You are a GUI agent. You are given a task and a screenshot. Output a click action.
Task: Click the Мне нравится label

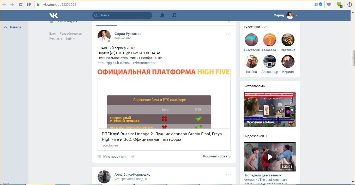tap(114, 157)
